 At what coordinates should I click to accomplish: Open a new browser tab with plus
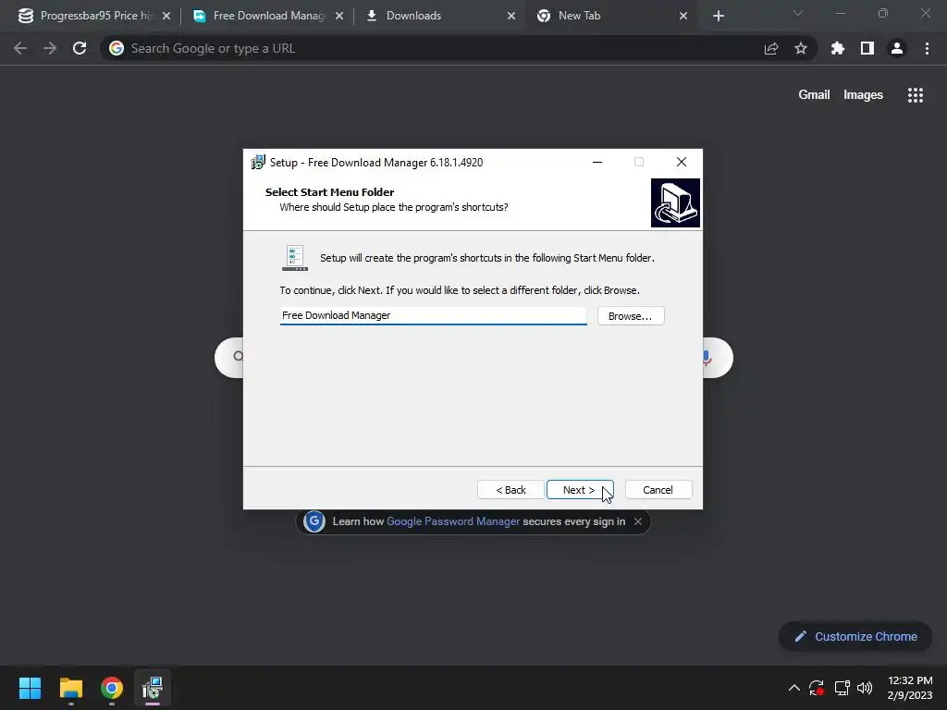pyautogui.click(x=718, y=16)
